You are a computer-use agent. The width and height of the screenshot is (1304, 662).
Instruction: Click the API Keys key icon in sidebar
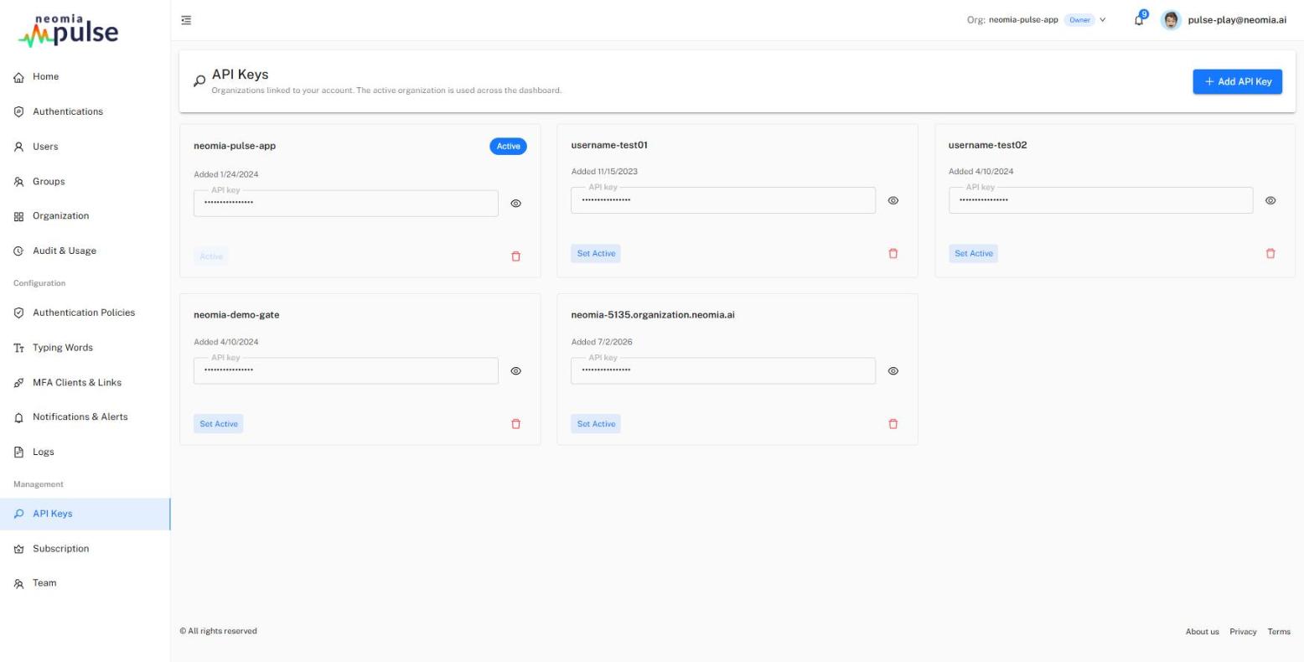(18, 514)
